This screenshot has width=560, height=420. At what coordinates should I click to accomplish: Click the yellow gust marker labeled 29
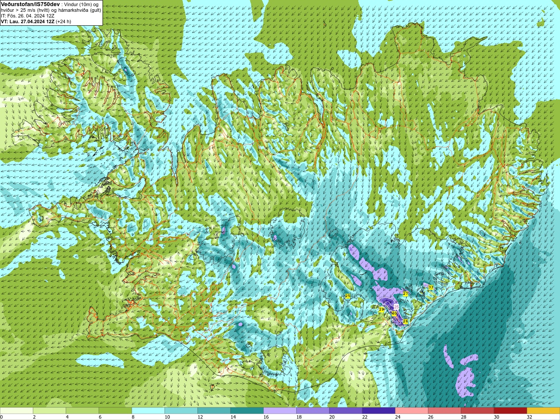pyautogui.click(x=381, y=309)
